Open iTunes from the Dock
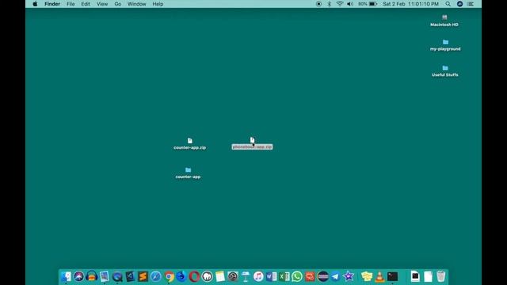Viewport: 507px width, 285px height. click(258, 276)
